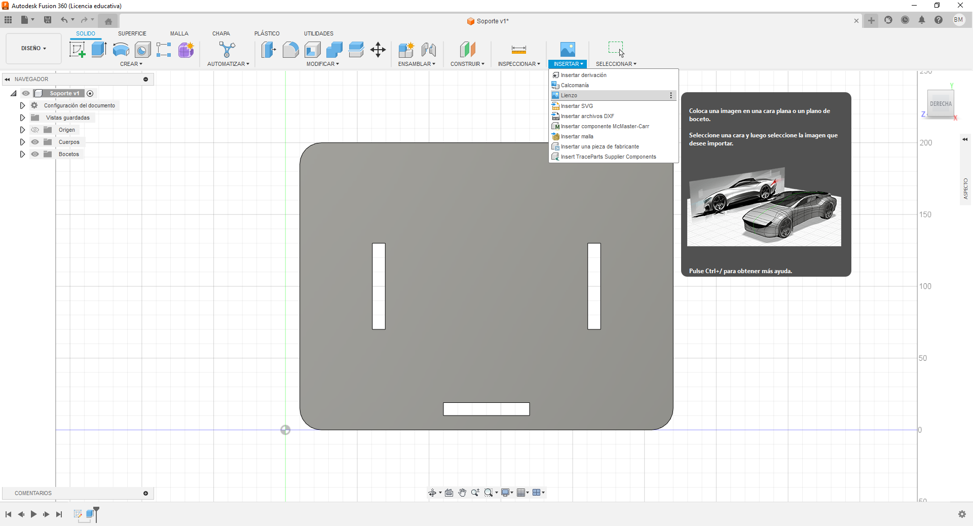Click the Save disk icon
This screenshot has height=526, width=973.
point(48,20)
